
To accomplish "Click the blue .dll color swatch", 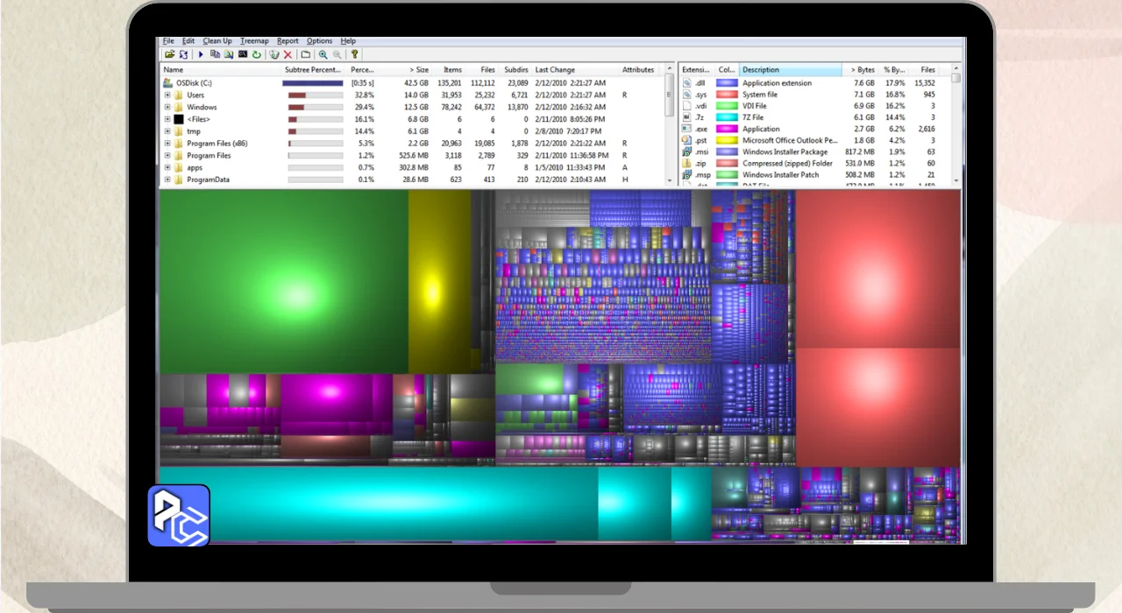I will point(727,83).
